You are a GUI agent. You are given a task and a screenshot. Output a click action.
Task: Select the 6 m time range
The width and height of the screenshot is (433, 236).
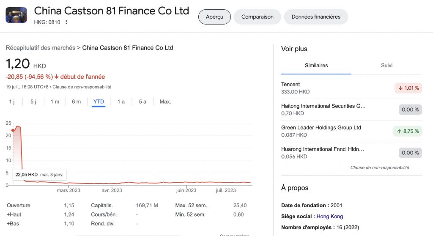click(x=76, y=102)
